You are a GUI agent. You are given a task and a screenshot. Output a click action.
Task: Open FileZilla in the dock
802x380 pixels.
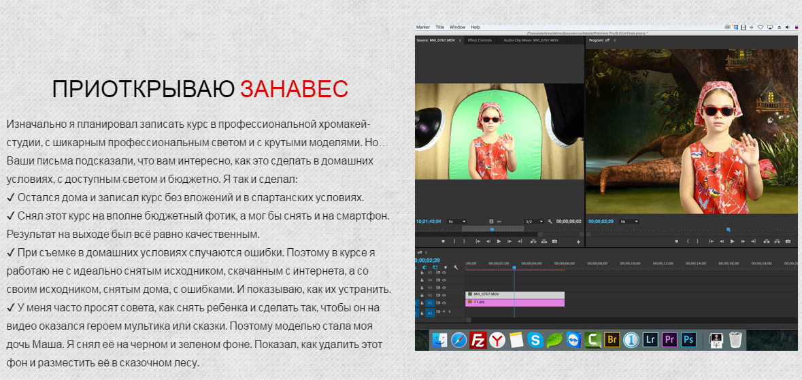pos(478,339)
